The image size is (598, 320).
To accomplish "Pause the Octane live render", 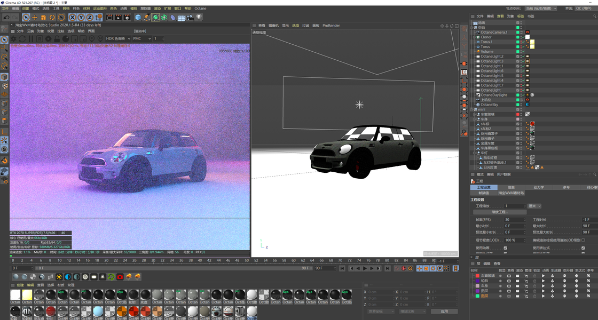I will (31, 38).
